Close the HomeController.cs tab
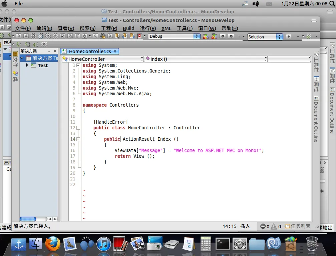The width and height of the screenshot is (336, 256). click(x=115, y=51)
